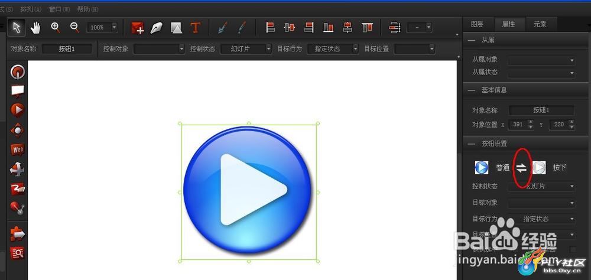
Task: Select the blue play button on canvas
Action: (248, 190)
